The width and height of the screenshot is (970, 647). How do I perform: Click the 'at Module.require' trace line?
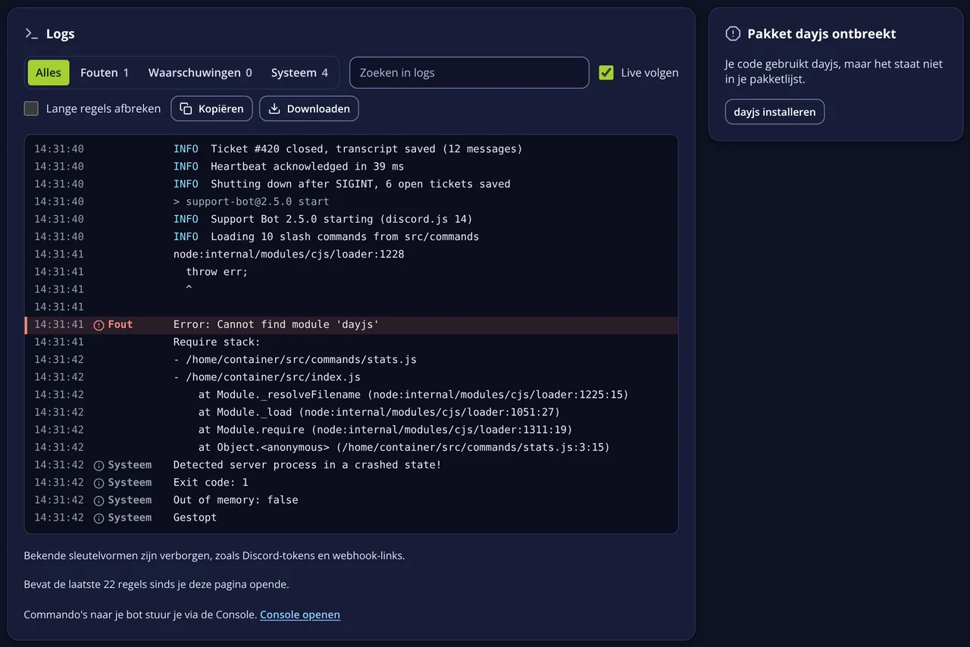[352, 430]
